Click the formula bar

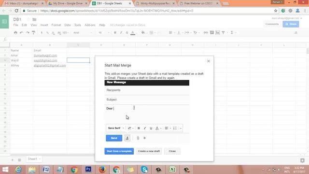coord(158,40)
